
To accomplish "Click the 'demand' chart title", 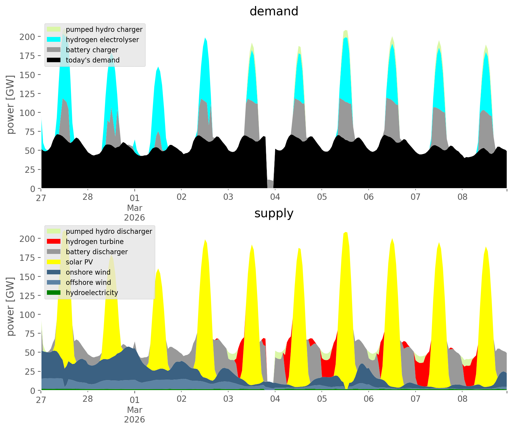I will (x=274, y=11).
